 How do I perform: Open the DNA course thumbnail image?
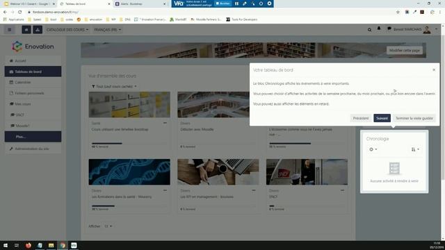click(129, 172)
